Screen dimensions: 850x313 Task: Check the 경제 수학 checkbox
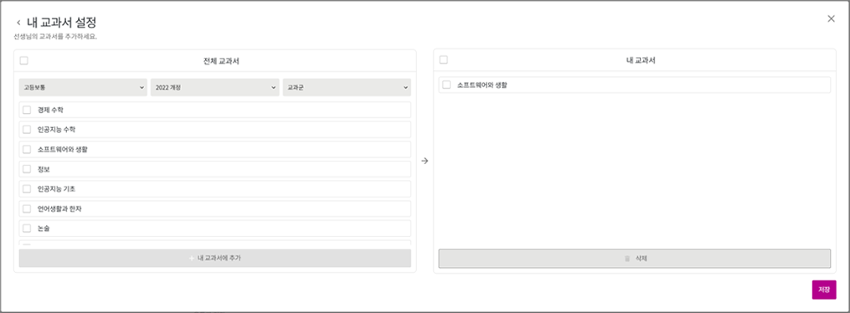pos(27,110)
